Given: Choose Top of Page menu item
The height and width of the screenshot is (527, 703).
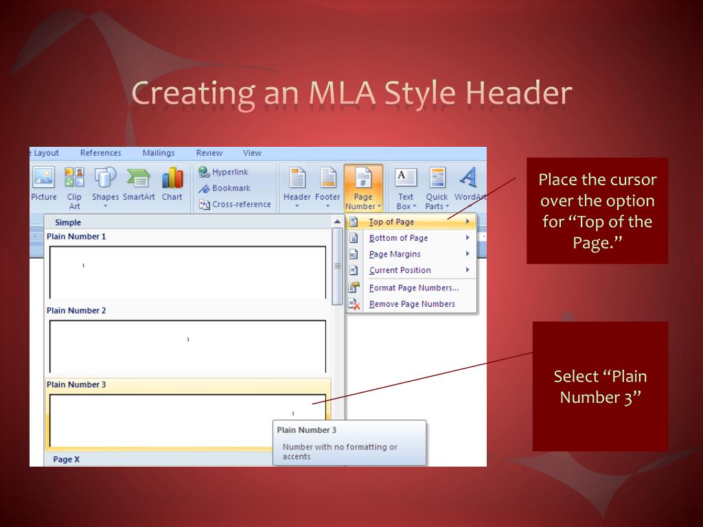Looking at the screenshot, I should pos(411,222).
